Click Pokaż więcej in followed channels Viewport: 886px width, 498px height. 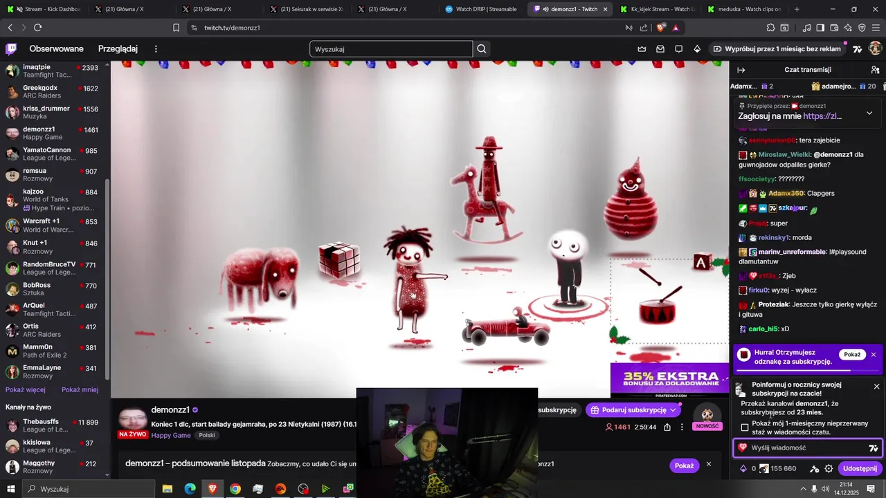[26, 390]
